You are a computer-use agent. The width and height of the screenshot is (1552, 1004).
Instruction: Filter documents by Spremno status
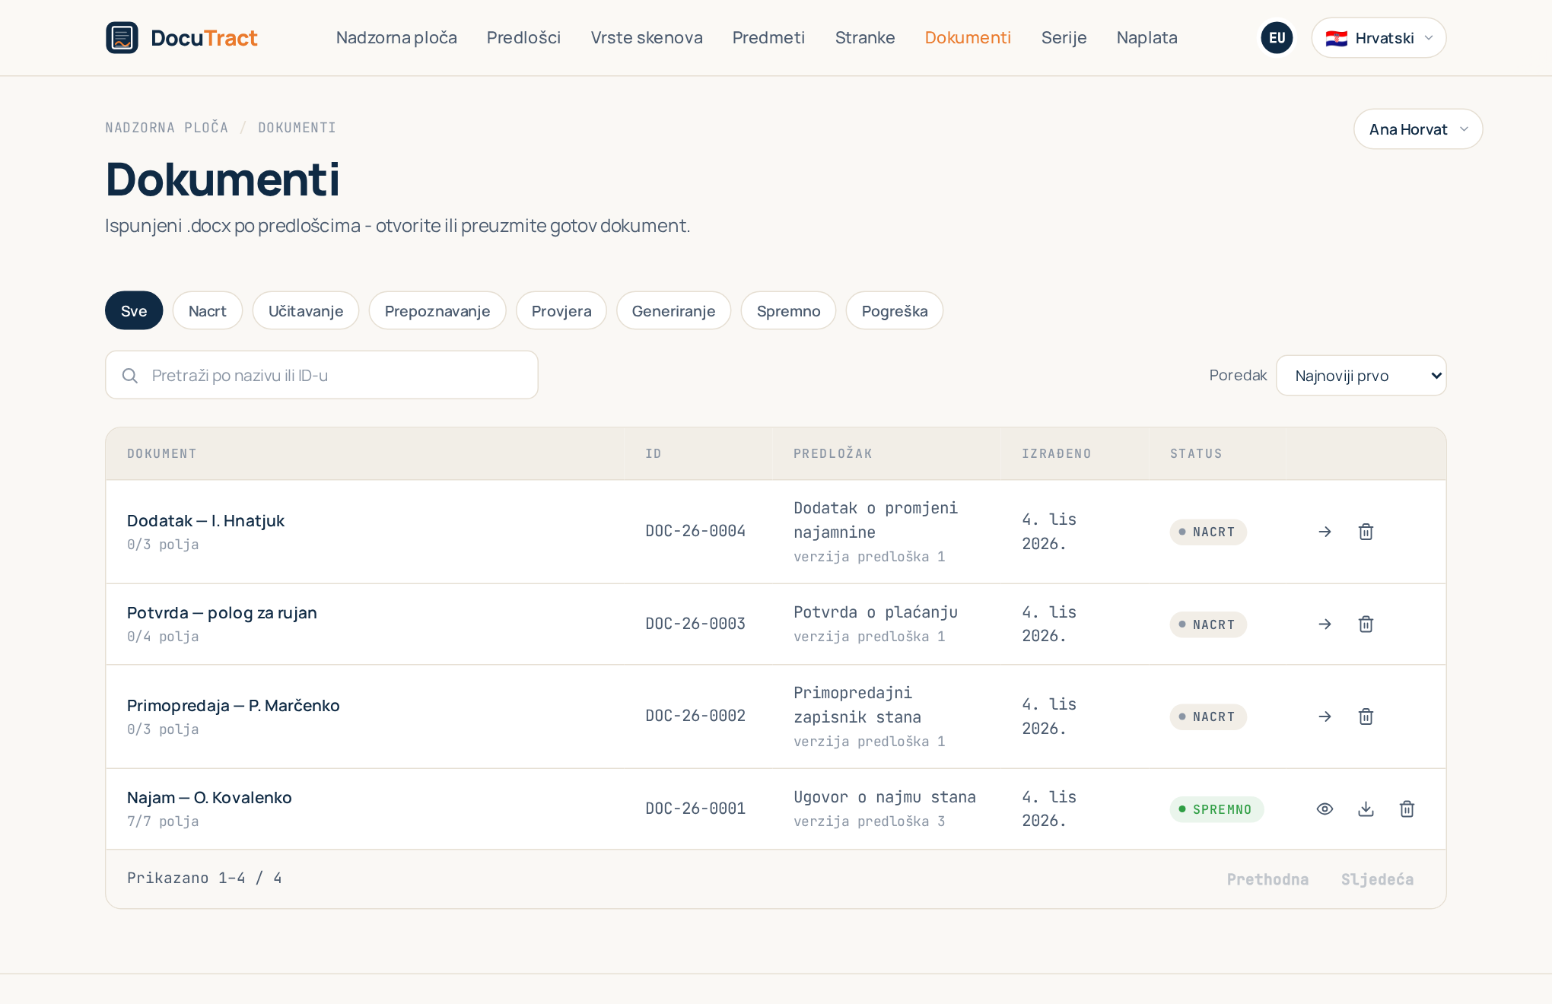click(788, 311)
